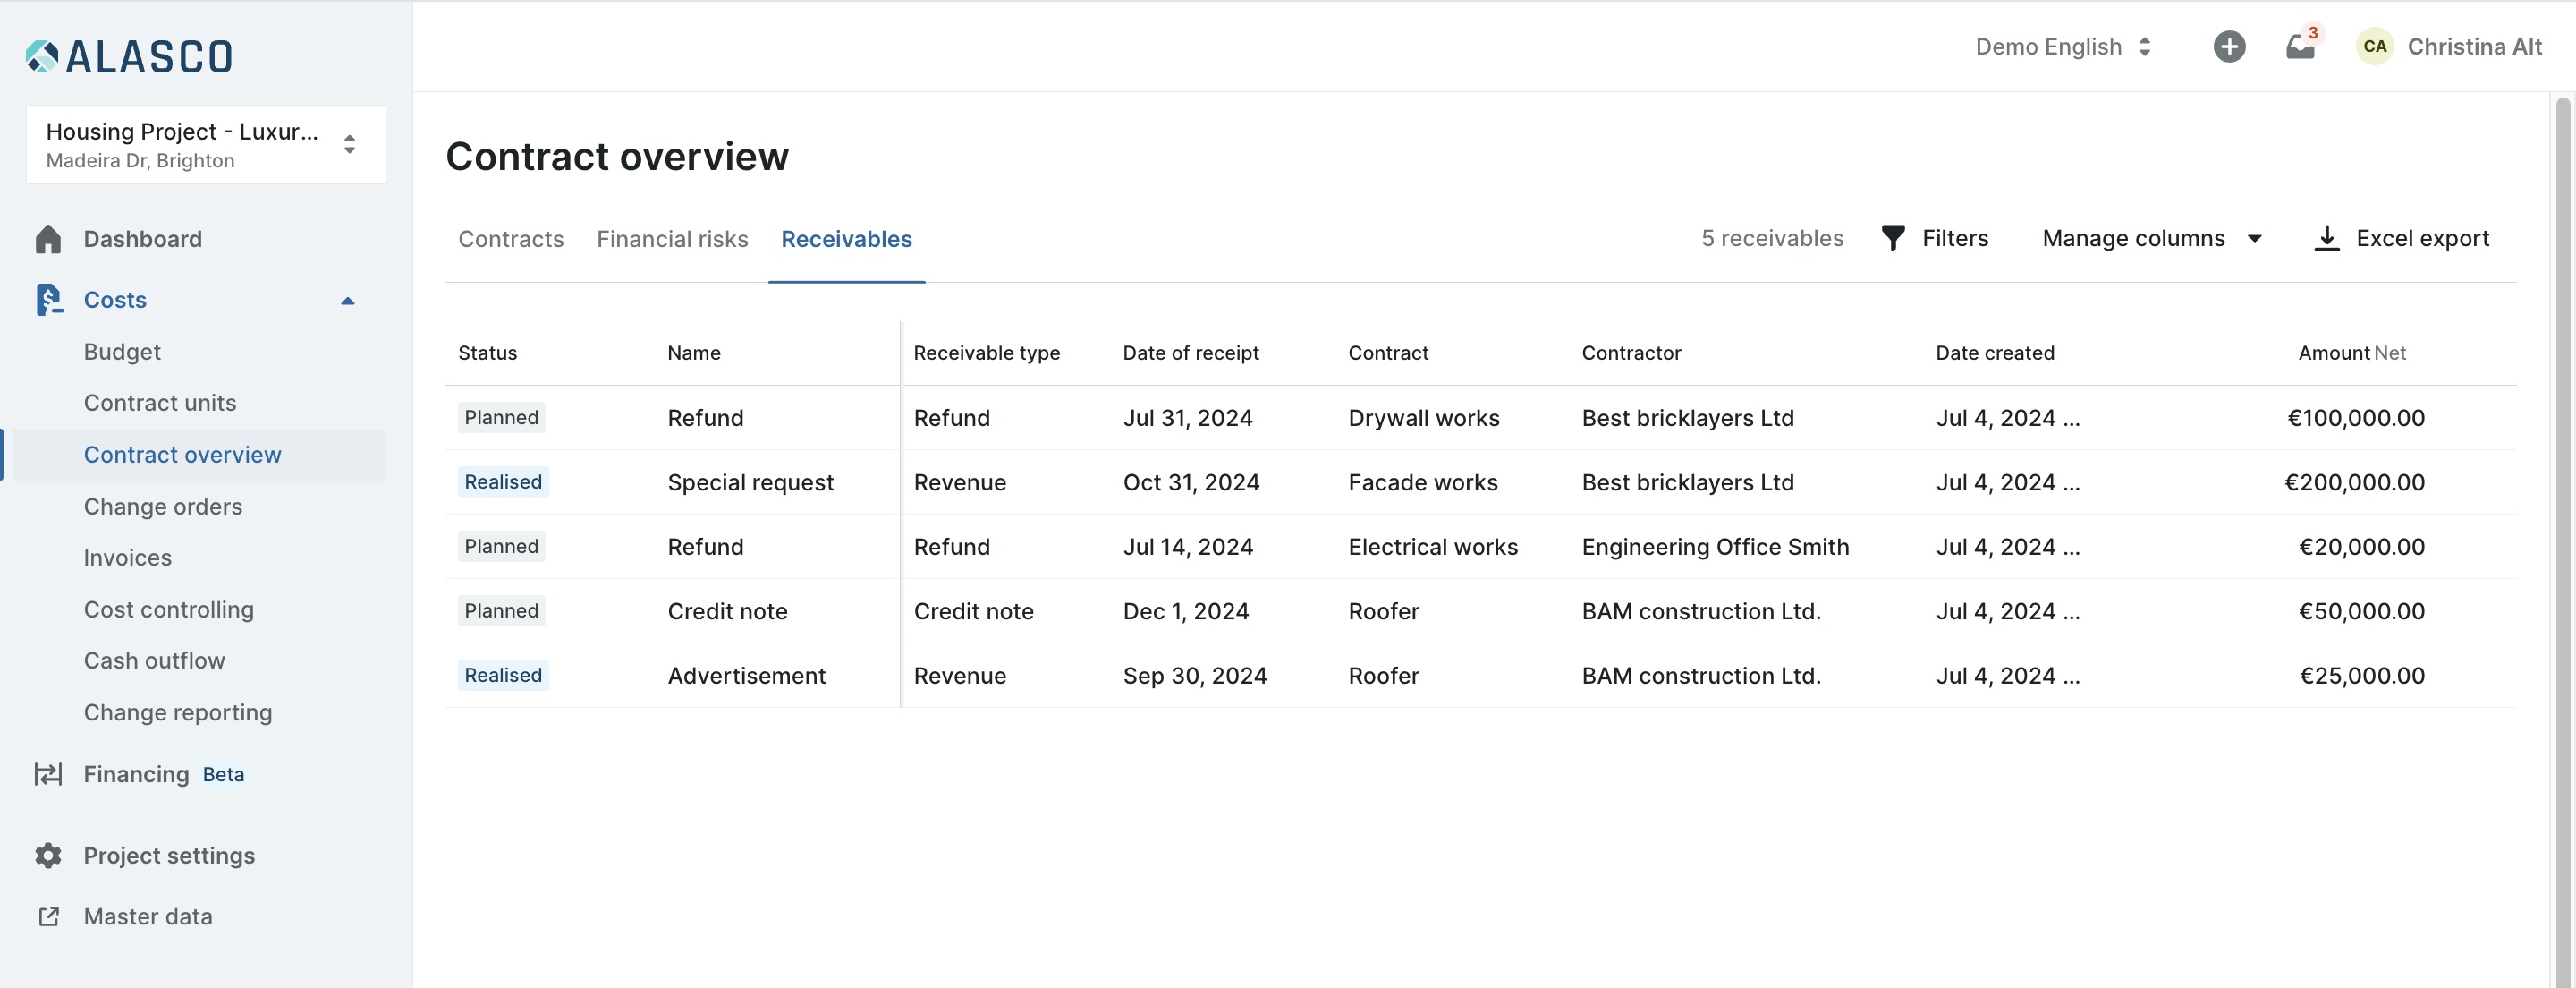Open the Dashboard home icon
Viewport: 2576px width, 988px height.
(x=48, y=239)
